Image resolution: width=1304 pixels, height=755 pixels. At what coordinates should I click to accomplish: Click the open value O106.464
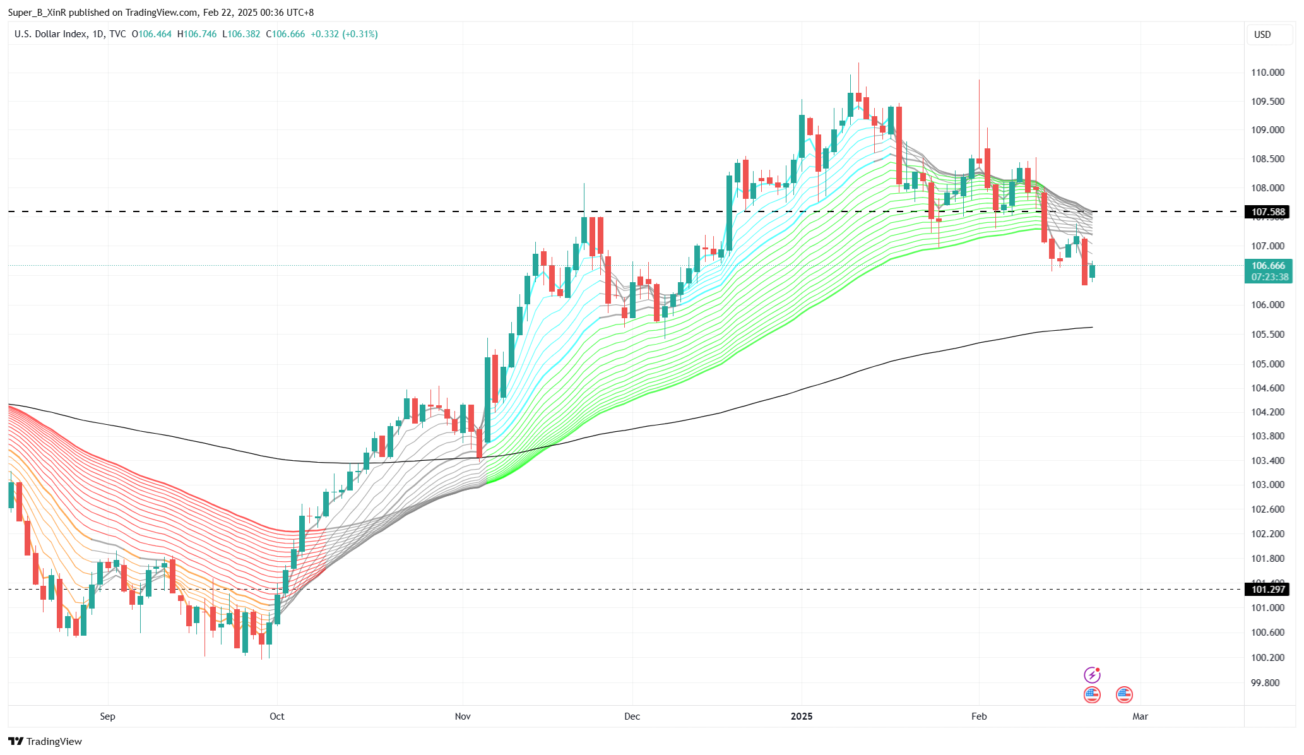click(151, 34)
